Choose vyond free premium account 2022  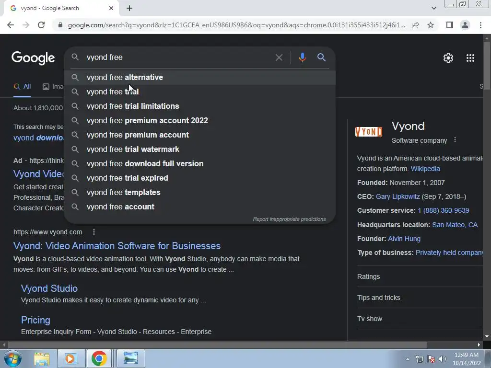point(200,120)
